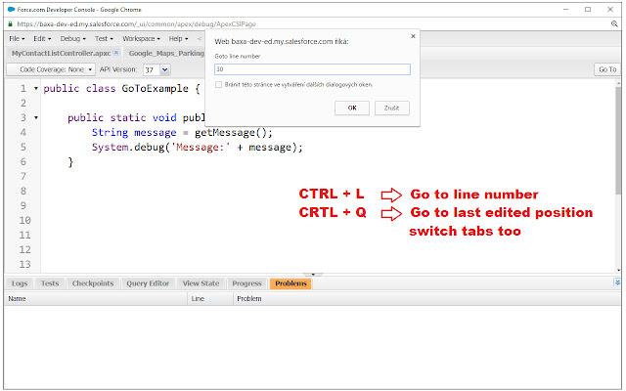Click the URL in the address bar
Image resolution: width=626 pixels, height=391 pixels.
(x=136, y=23)
